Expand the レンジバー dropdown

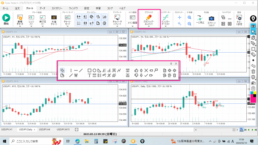[x=31, y=26]
